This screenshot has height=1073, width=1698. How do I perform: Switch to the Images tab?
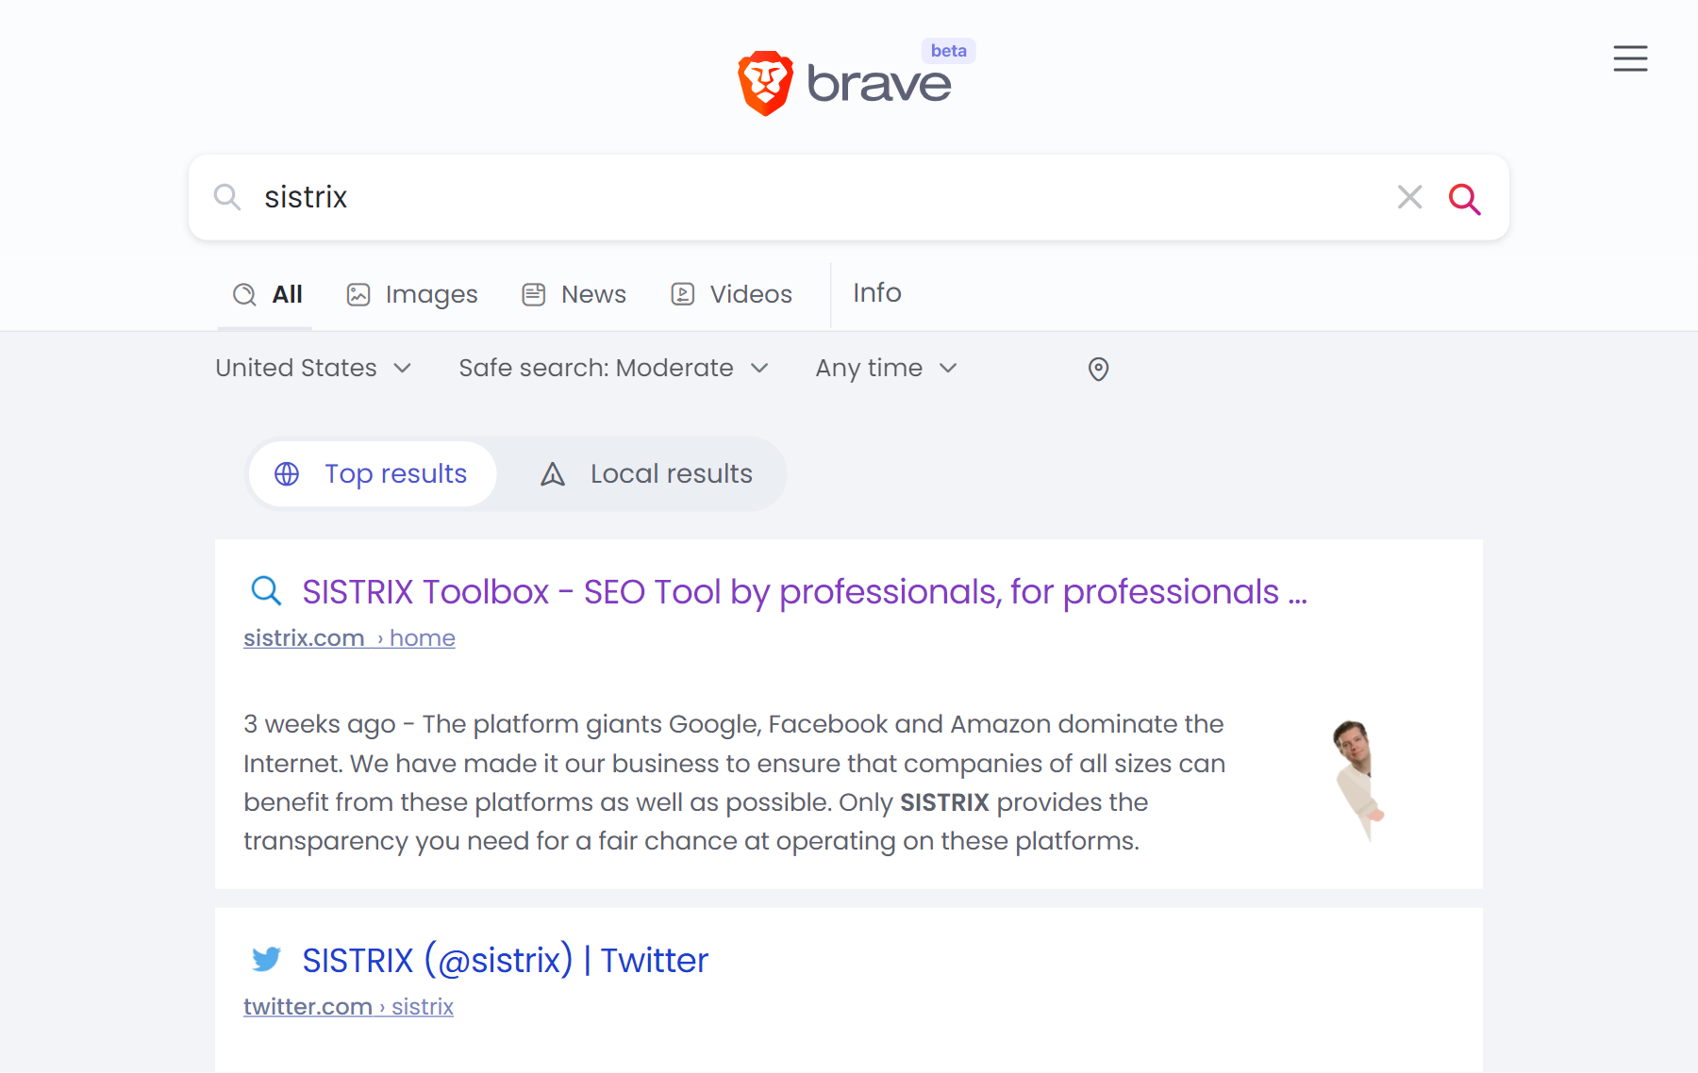[412, 294]
